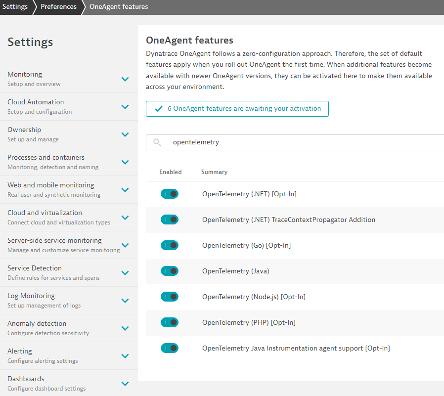Open Alerting menu item
This screenshot has height=396, width=444.
tap(69, 356)
